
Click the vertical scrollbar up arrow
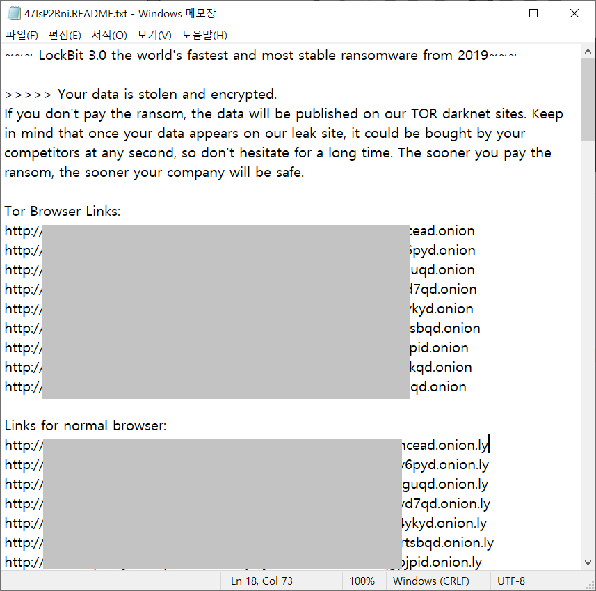tap(588, 52)
